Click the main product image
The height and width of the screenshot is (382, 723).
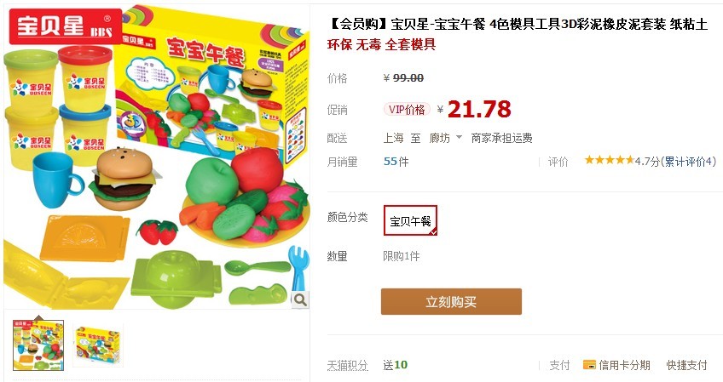[x=156, y=157]
